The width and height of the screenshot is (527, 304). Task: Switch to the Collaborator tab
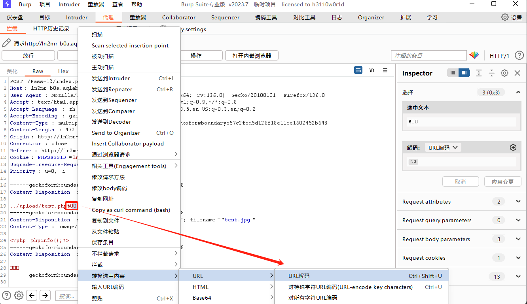point(179,17)
